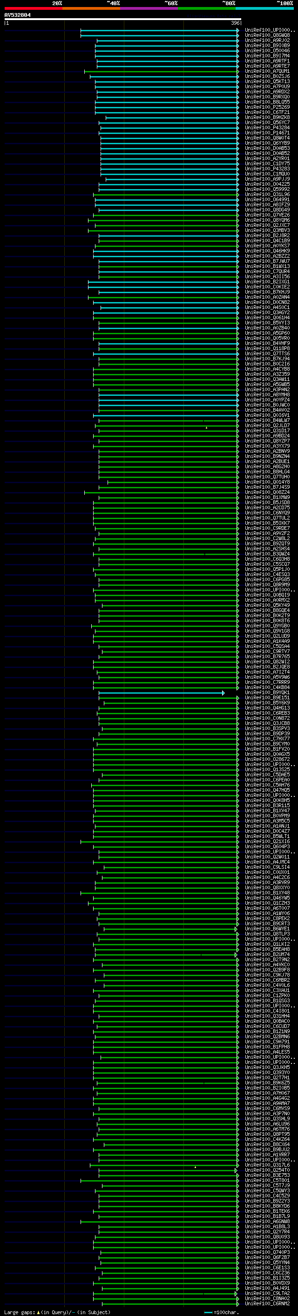Select the AV532804 query name label
This screenshot has height=1316, width=298.
pos(17,15)
